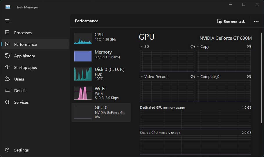View the Wi-Fi network graph
This screenshot has width=264, height=157.
[101, 93]
